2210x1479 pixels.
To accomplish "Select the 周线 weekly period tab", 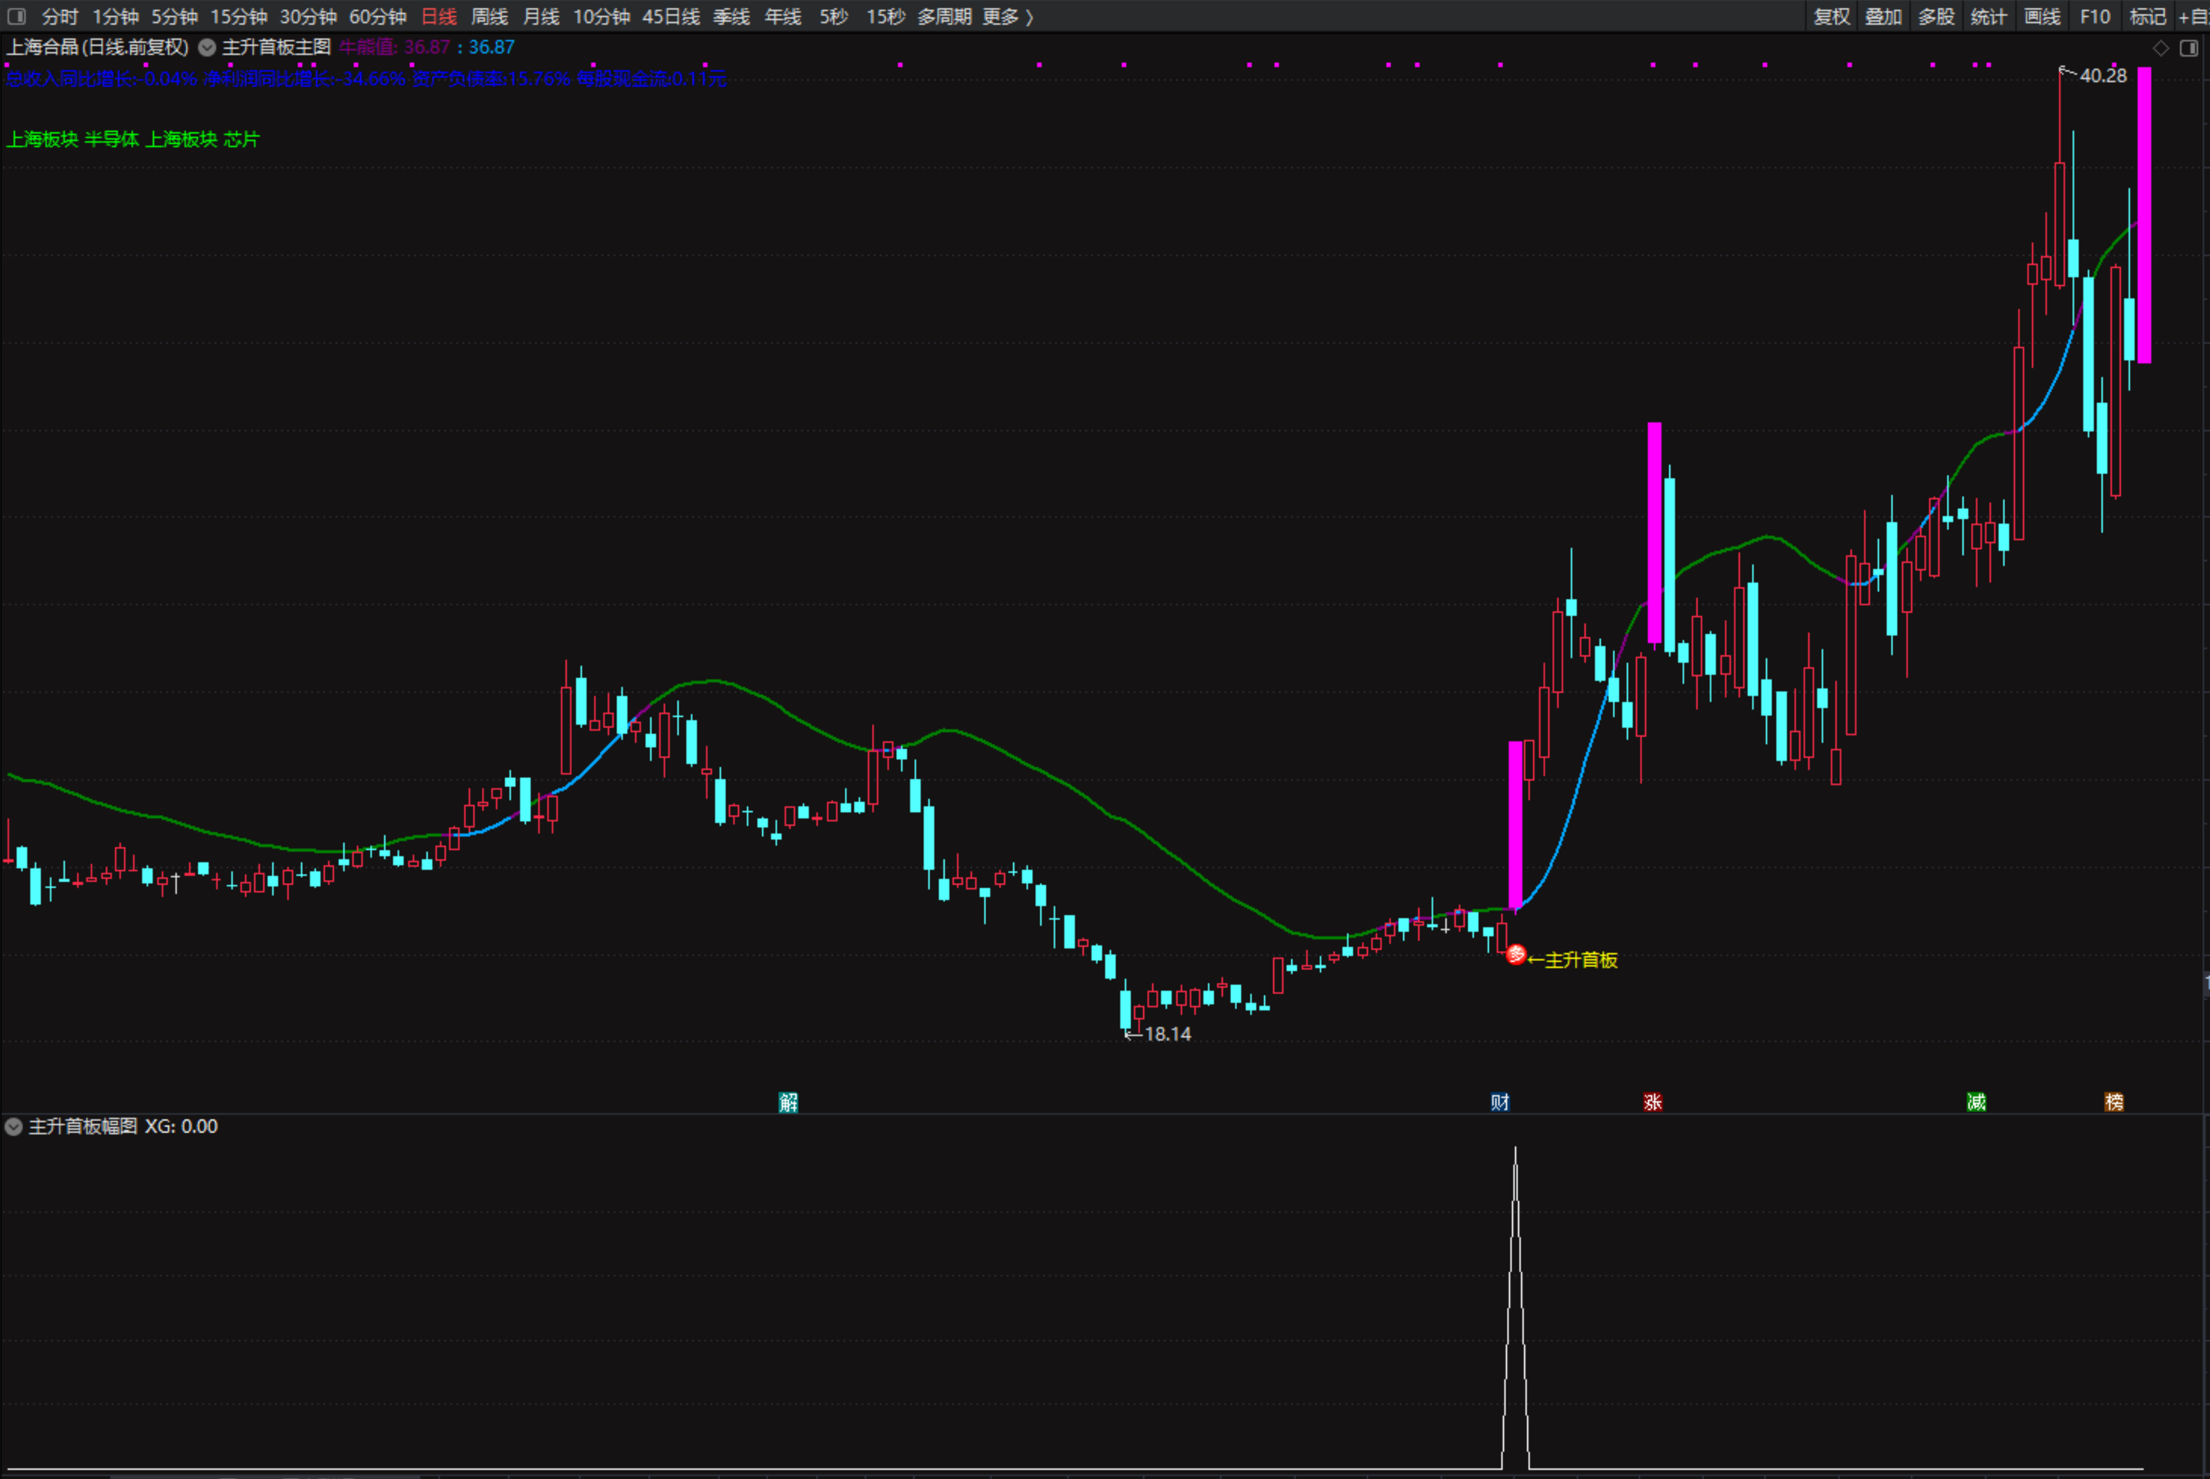I will [490, 17].
